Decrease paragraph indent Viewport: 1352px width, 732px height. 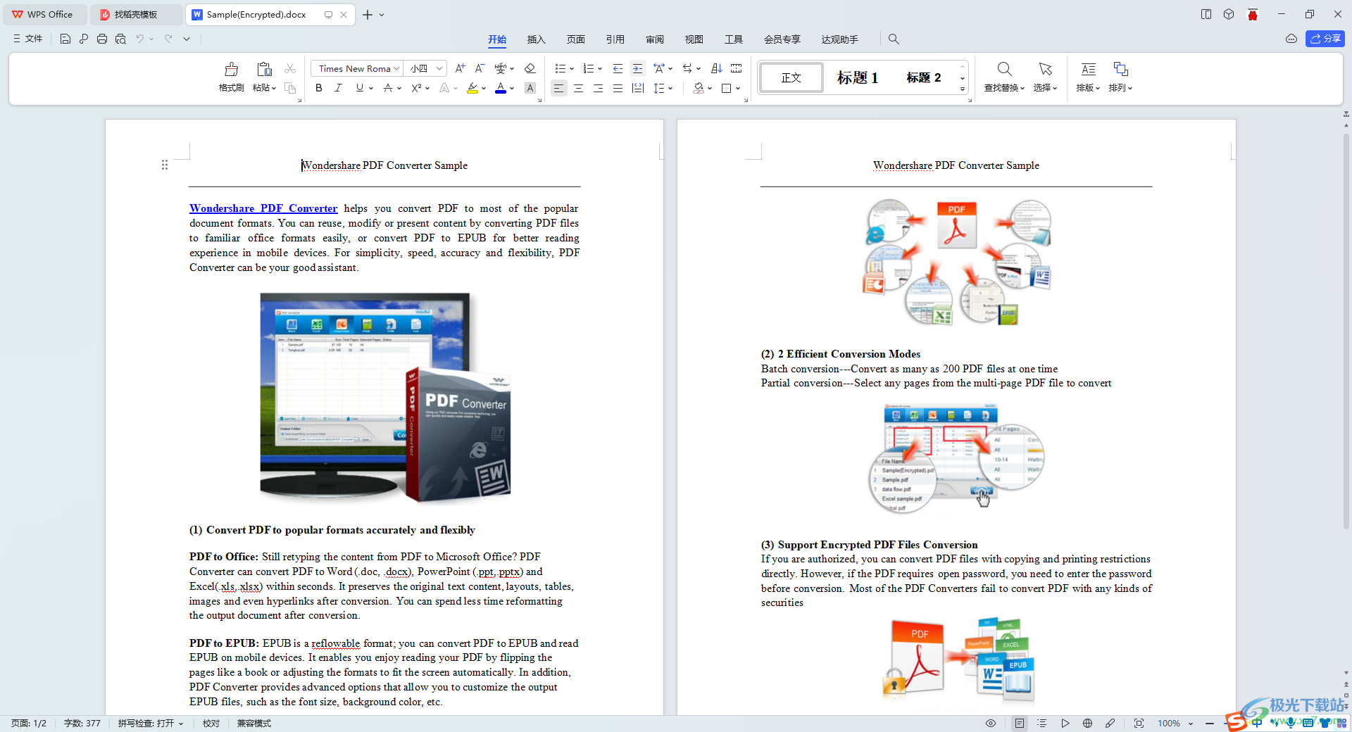click(618, 68)
